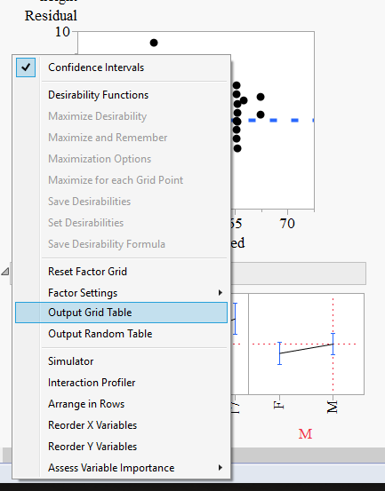Click Reorder X Variables

(x=92, y=425)
